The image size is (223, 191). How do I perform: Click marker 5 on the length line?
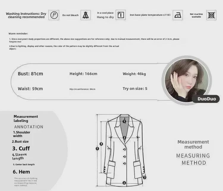[x=97, y=149]
